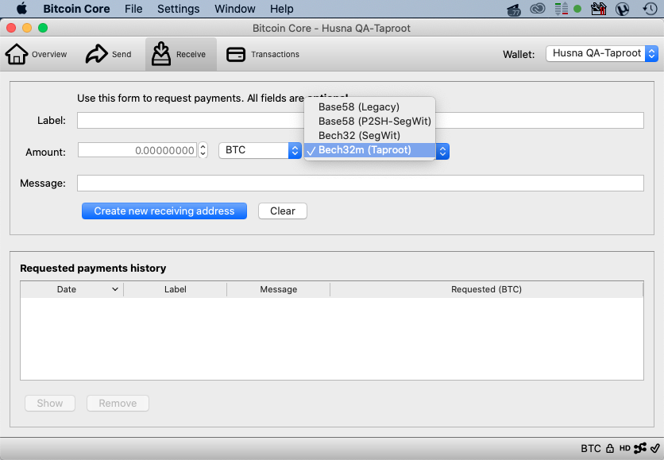The image size is (664, 460).
Task: Open the Send tab arrow icon
Action: [x=97, y=54]
